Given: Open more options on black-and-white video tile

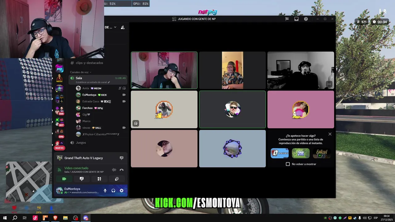Looking at the screenshot, I should [x=329, y=84].
